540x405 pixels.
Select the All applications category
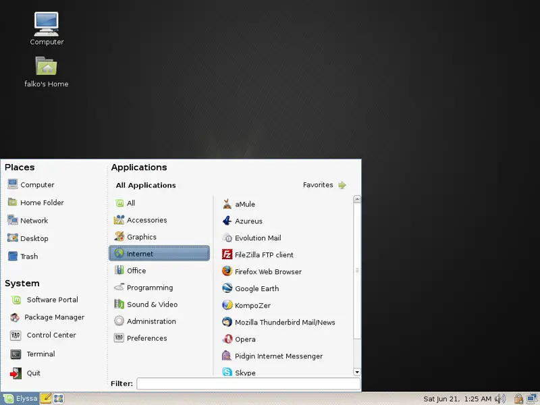click(x=159, y=203)
